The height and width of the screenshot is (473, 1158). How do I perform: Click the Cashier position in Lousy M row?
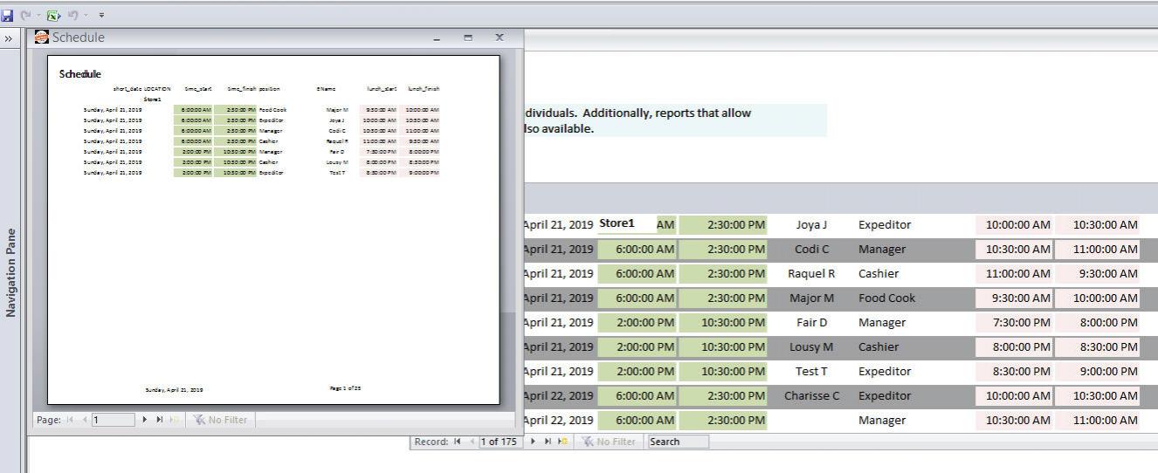click(x=879, y=346)
